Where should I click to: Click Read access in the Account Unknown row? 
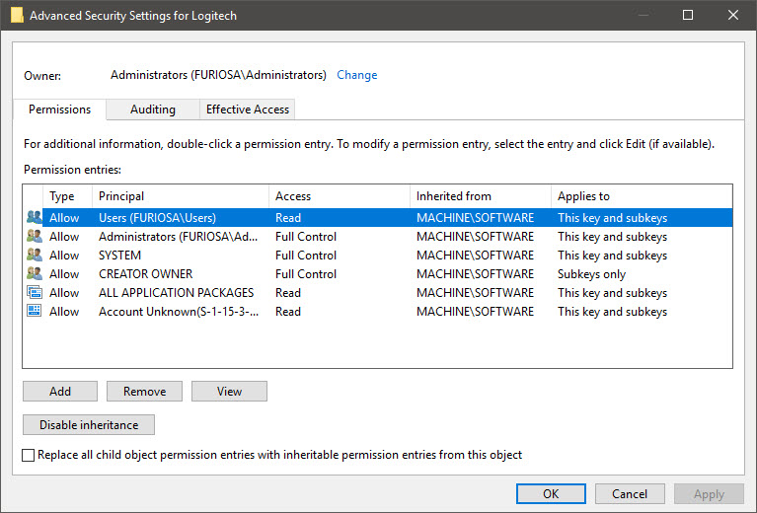click(288, 312)
